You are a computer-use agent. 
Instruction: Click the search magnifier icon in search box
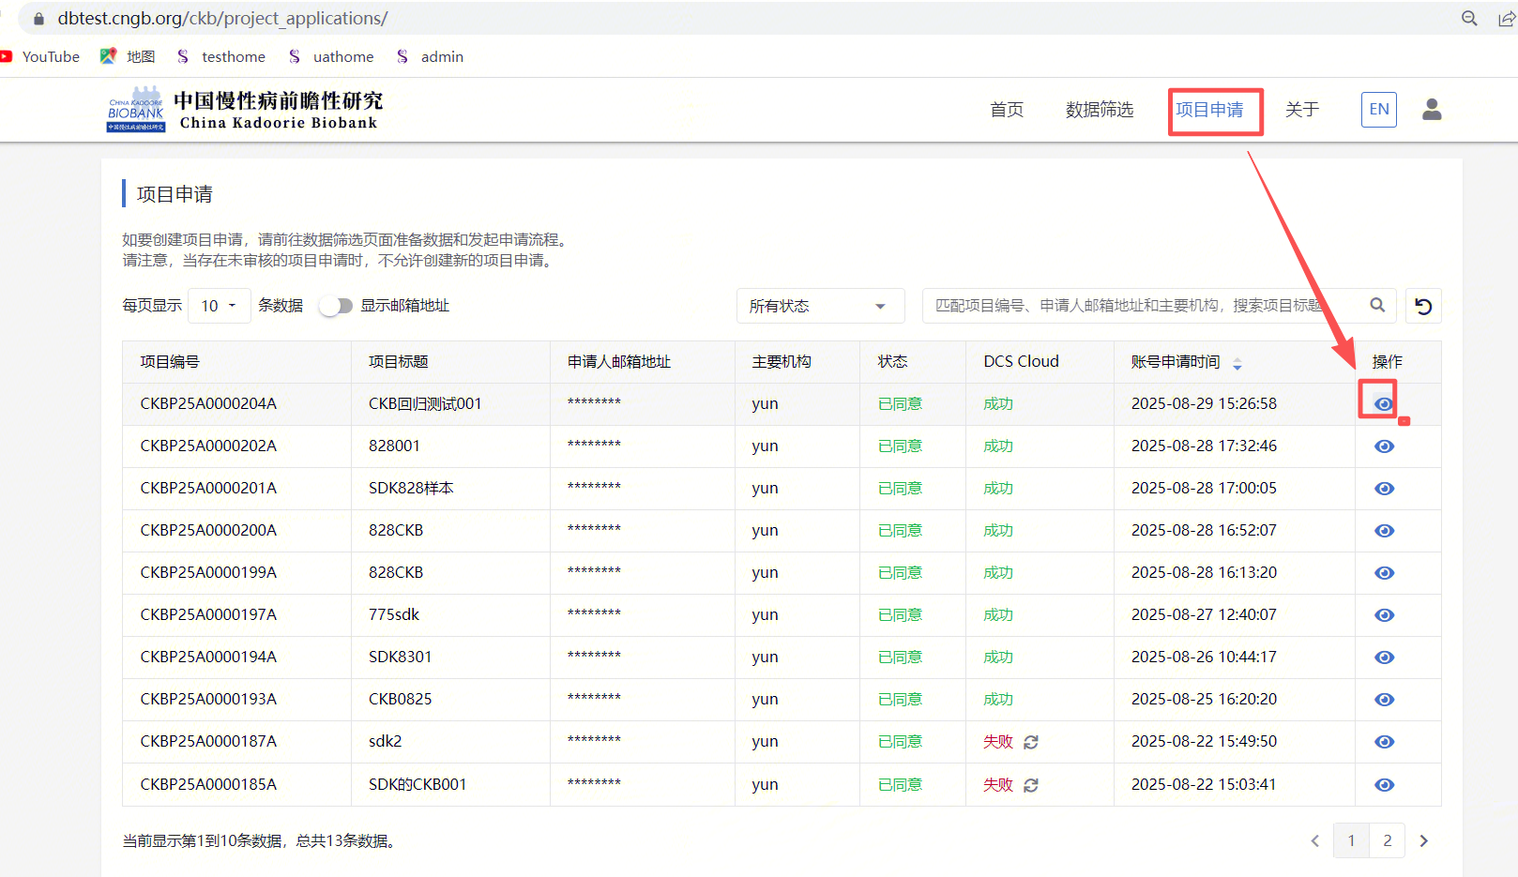(x=1377, y=305)
